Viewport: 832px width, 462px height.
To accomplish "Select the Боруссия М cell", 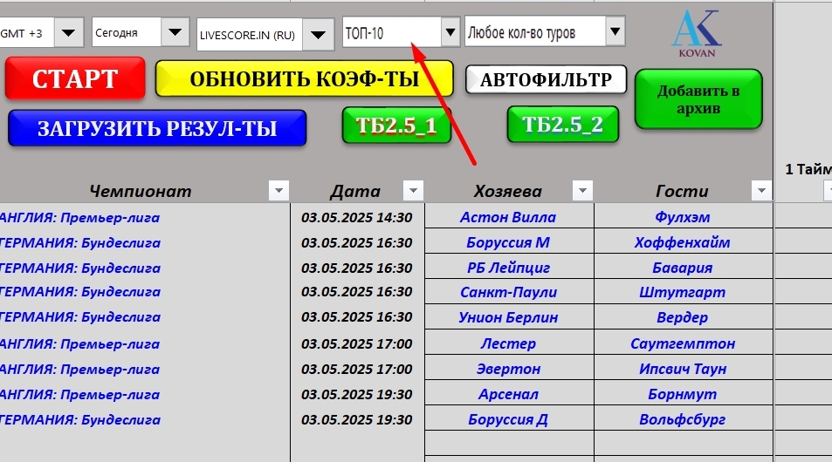I will tap(509, 242).
